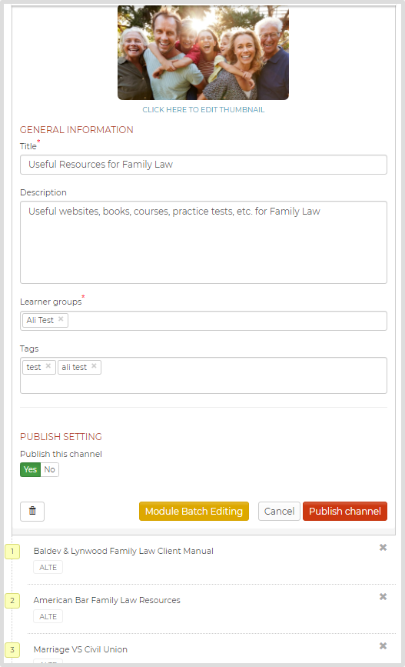Set Publish this channel to No
405x667 pixels.
50,469
